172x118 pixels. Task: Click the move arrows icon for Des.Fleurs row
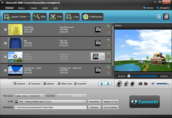(x=108, y=32)
